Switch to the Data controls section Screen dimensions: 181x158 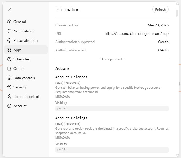pyautogui.click(x=24, y=78)
